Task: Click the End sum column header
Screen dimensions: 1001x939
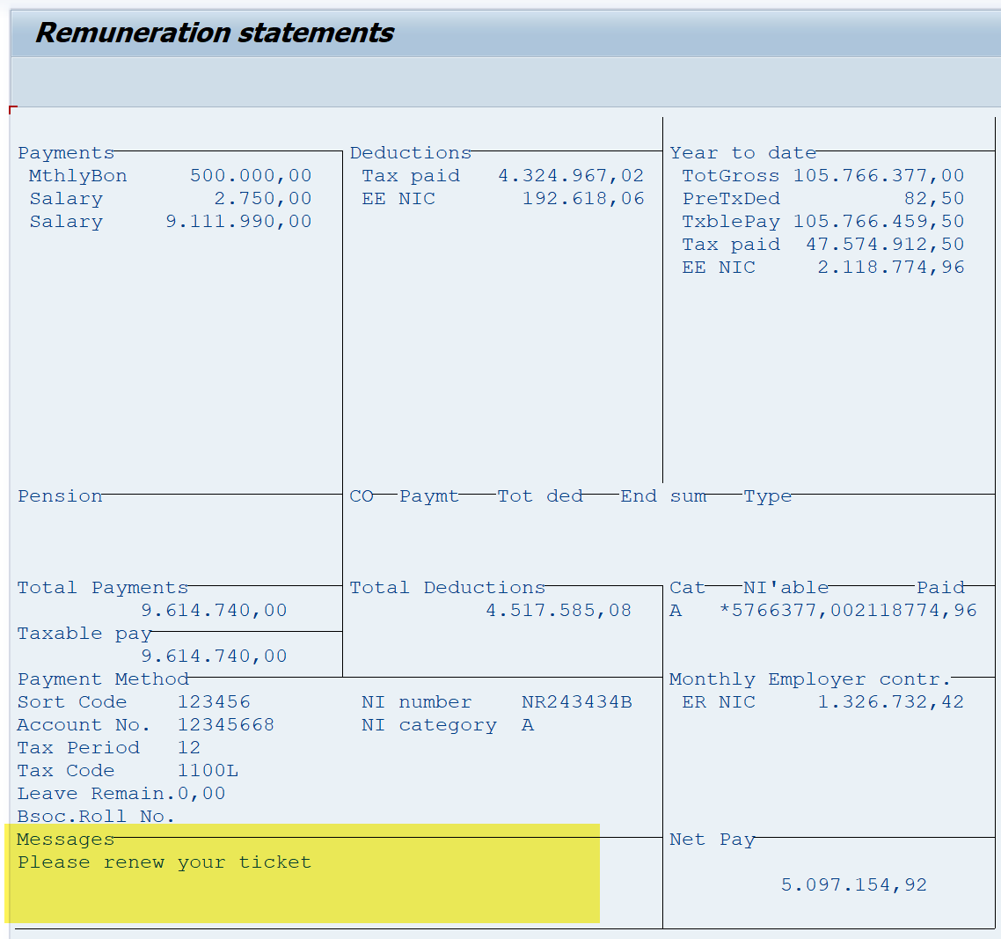Action: (663, 495)
